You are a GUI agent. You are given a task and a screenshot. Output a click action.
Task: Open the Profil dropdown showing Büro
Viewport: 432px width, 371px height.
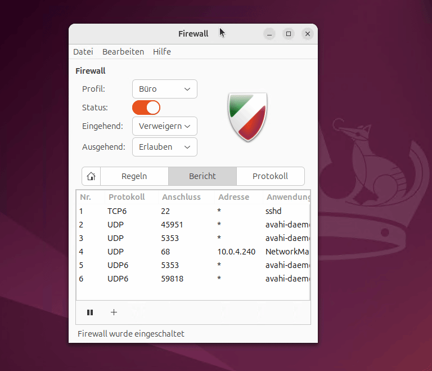click(165, 89)
